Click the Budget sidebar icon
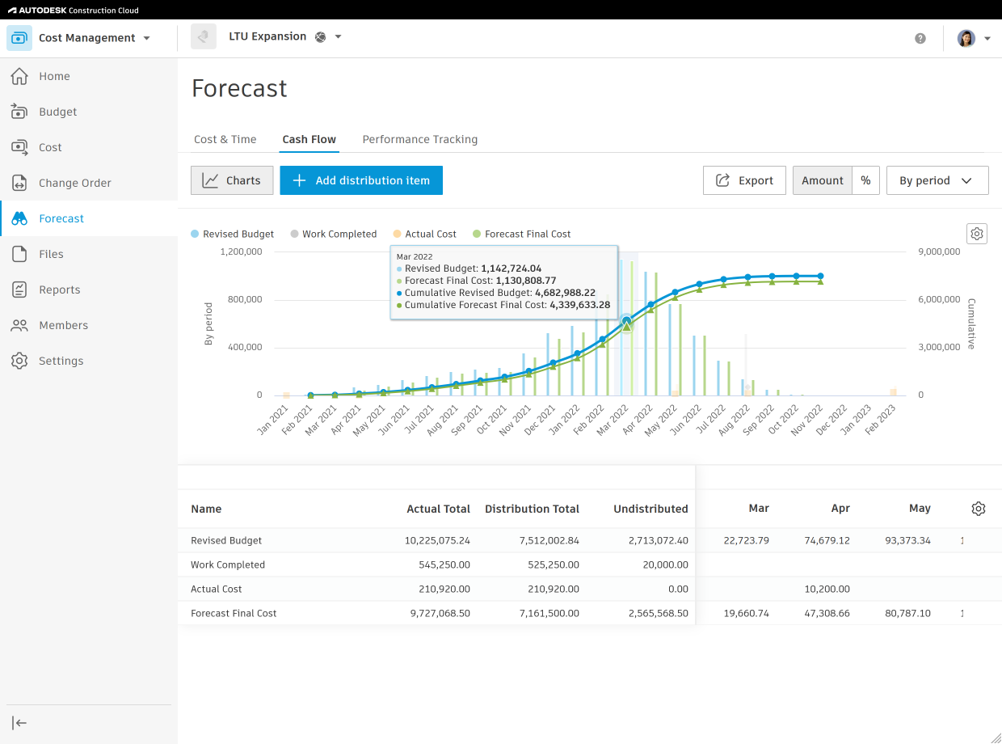The image size is (1002, 744). pyautogui.click(x=19, y=112)
